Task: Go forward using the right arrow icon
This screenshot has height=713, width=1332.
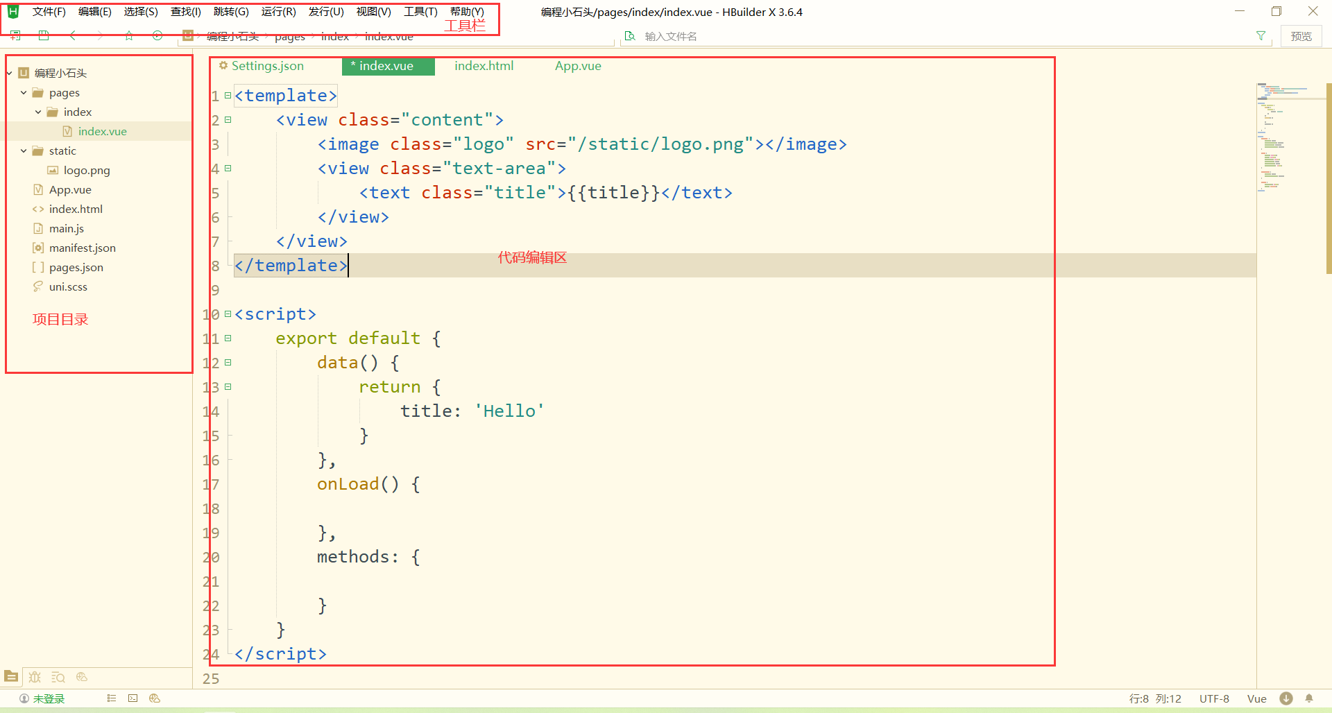Action: coord(100,35)
